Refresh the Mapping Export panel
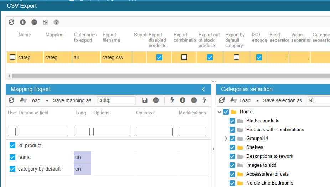 [11, 100]
